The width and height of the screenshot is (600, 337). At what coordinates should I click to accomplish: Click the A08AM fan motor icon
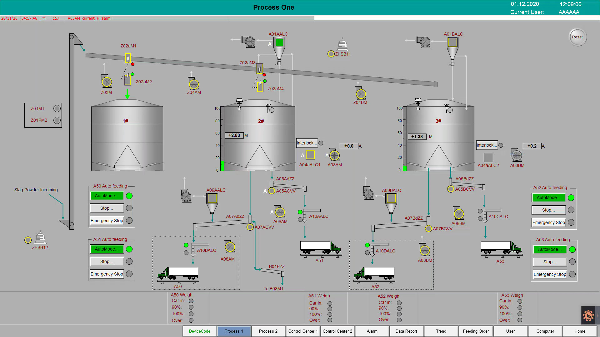point(230,247)
